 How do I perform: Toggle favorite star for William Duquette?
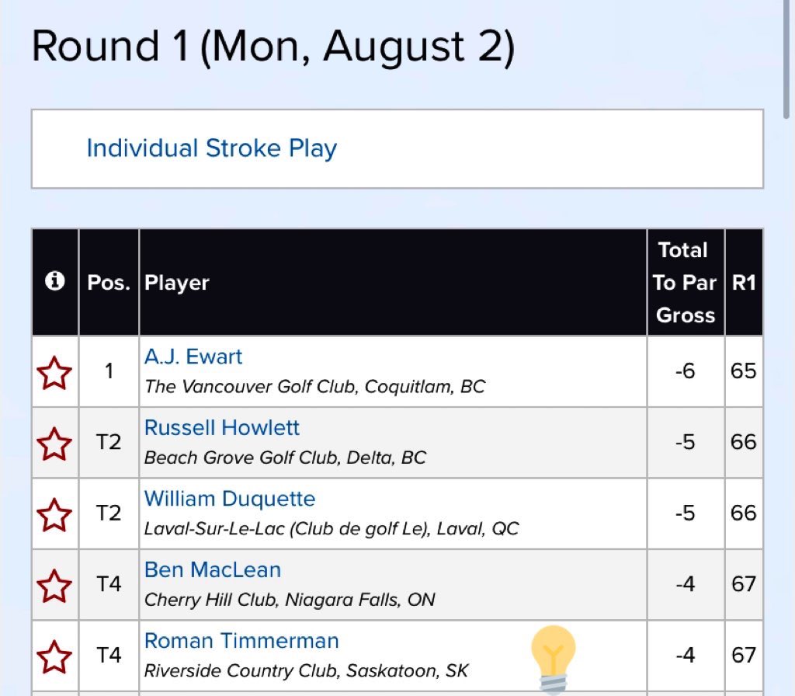pos(54,514)
